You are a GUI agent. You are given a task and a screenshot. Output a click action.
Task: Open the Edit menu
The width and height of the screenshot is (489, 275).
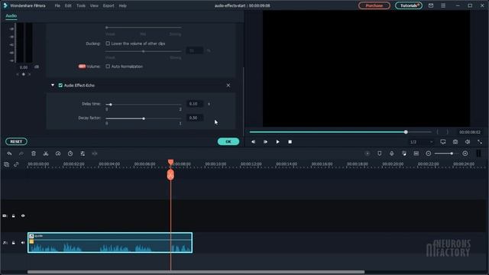click(x=68, y=5)
